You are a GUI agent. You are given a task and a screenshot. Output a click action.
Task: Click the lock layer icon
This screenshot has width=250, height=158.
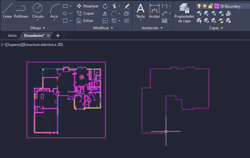tap(221, 13)
